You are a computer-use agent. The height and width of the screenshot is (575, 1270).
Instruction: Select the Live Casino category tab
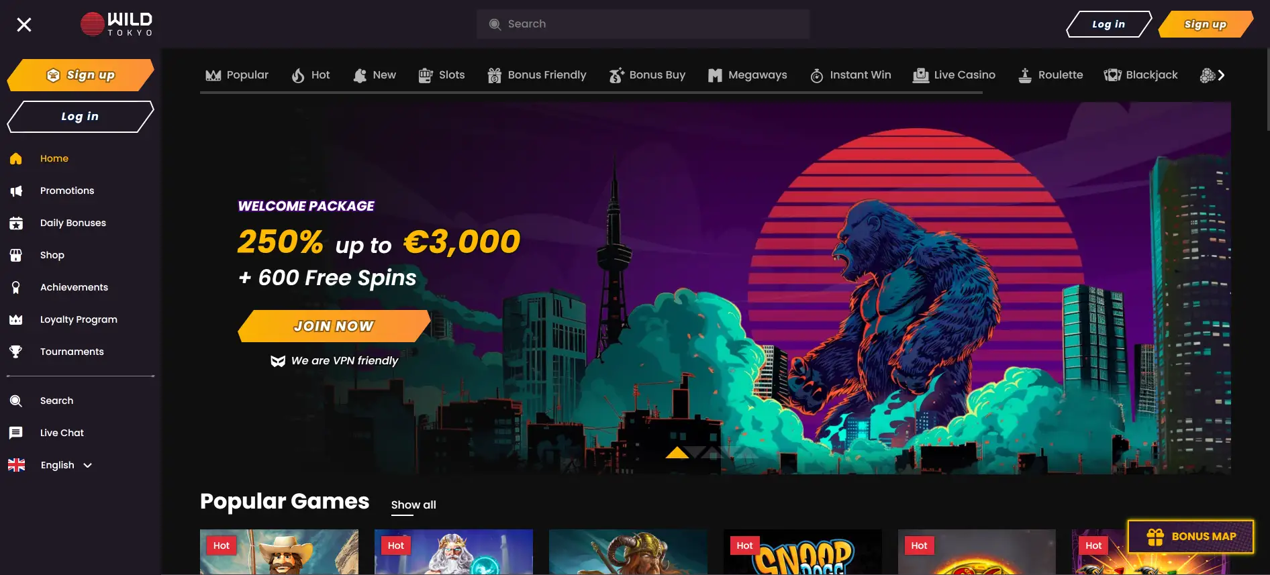954,75
